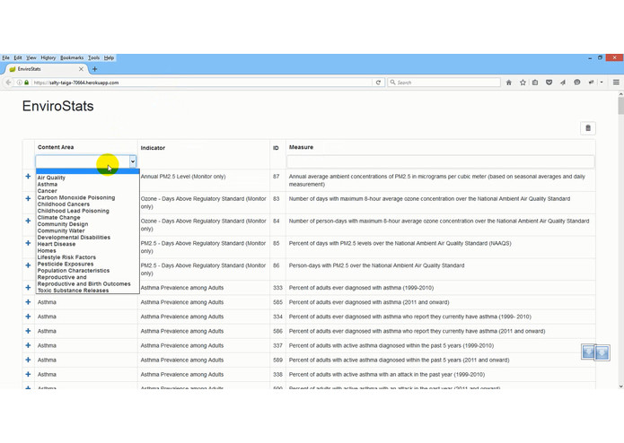The image size is (624, 443).
Task: Toggle the Content Area dropdown arrow
Action: coord(133,161)
